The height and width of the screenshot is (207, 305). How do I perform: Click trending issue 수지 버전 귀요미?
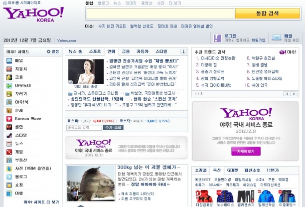(112, 26)
